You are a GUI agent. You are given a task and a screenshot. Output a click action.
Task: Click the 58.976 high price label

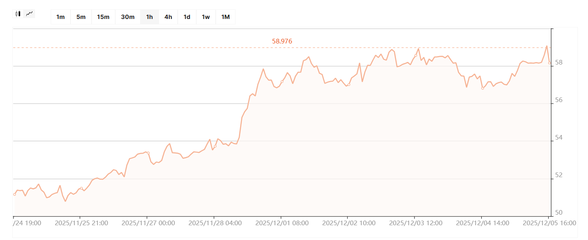[x=282, y=41]
